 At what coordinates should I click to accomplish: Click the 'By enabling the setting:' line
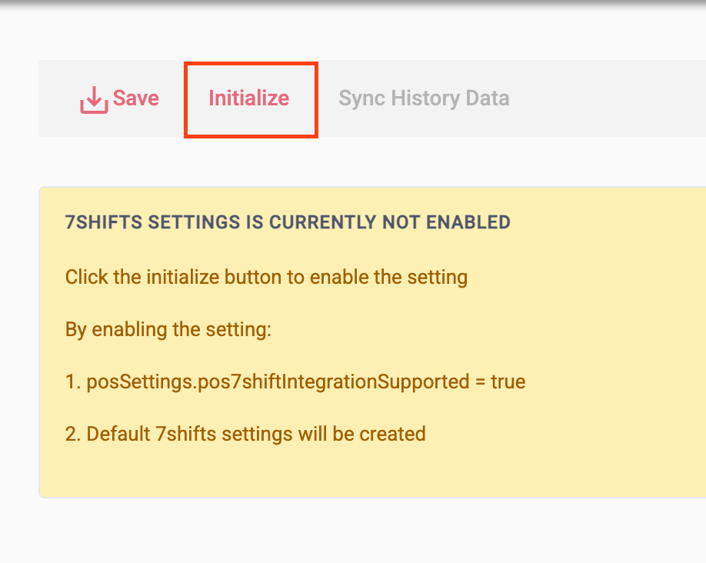coord(168,329)
